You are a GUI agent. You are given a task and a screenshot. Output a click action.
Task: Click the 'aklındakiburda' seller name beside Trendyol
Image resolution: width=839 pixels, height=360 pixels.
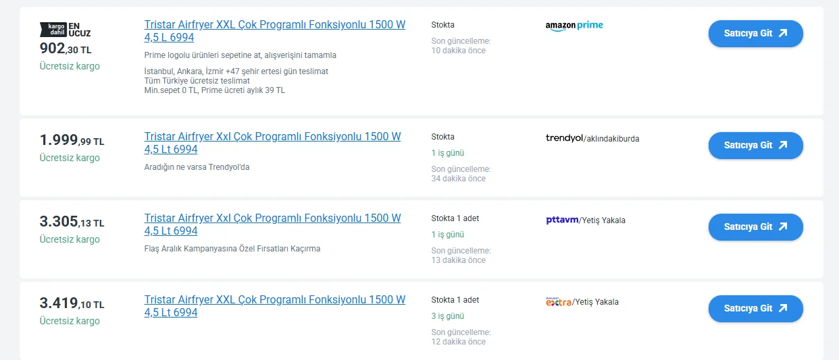point(612,139)
